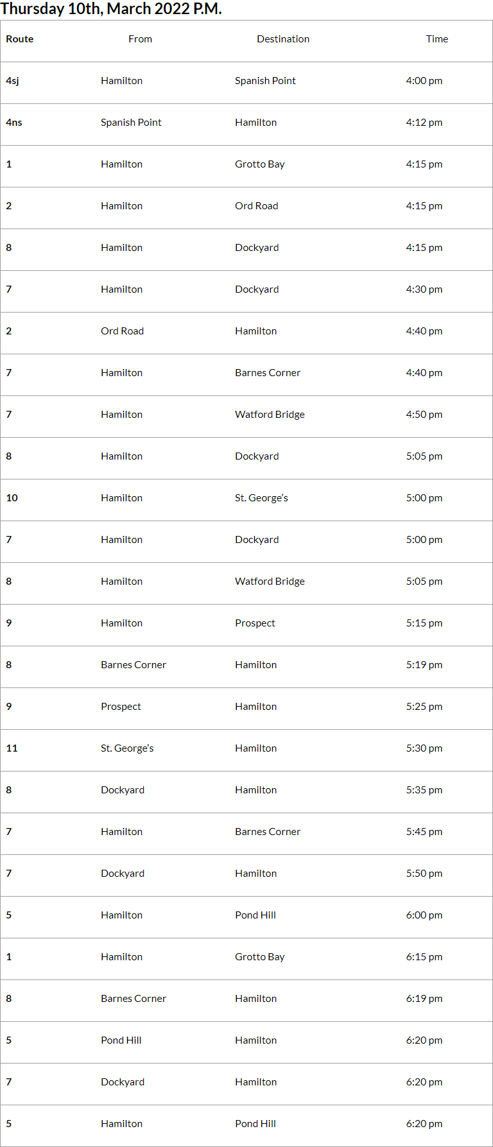Click the Thursday 10th March 2022 heading

(x=111, y=9)
